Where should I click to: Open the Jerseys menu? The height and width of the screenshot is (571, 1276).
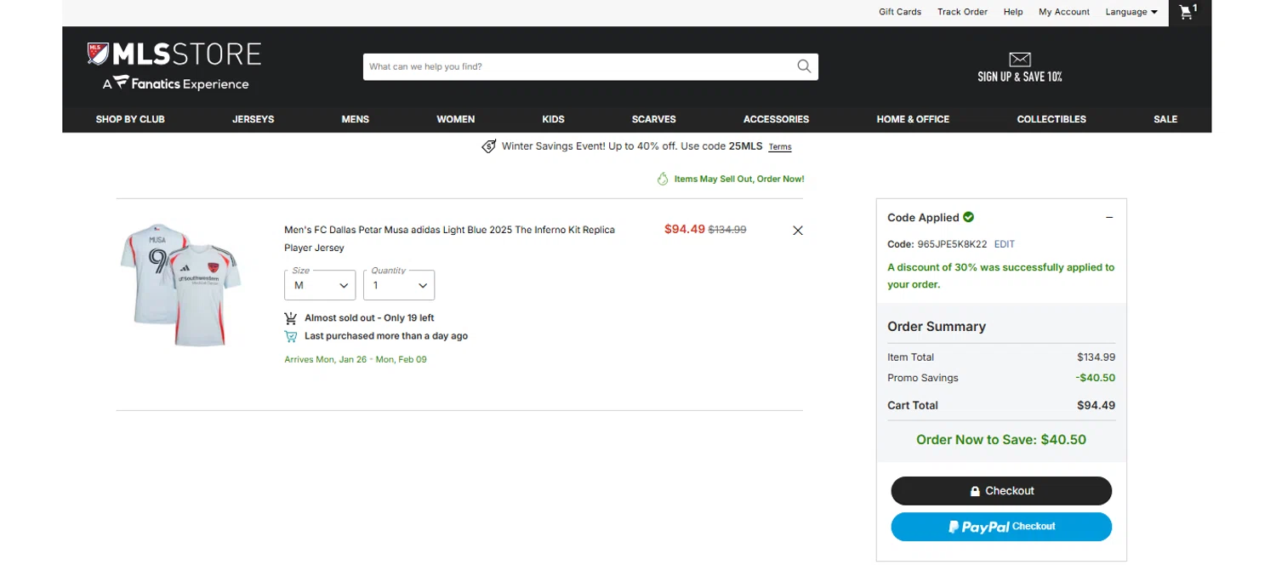point(253,119)
